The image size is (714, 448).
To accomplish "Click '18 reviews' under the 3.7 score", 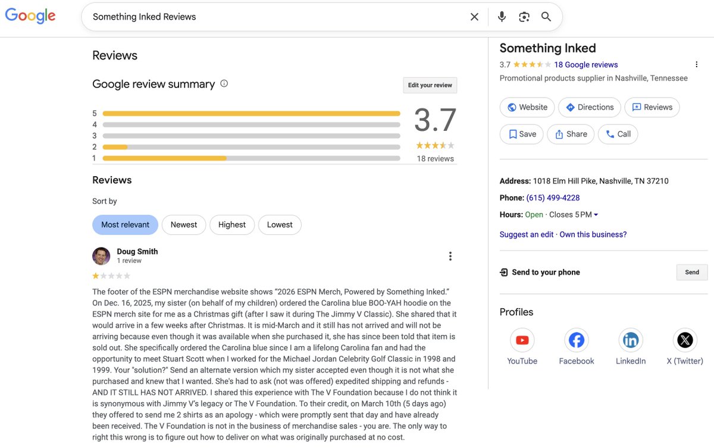I will [436, 159].
